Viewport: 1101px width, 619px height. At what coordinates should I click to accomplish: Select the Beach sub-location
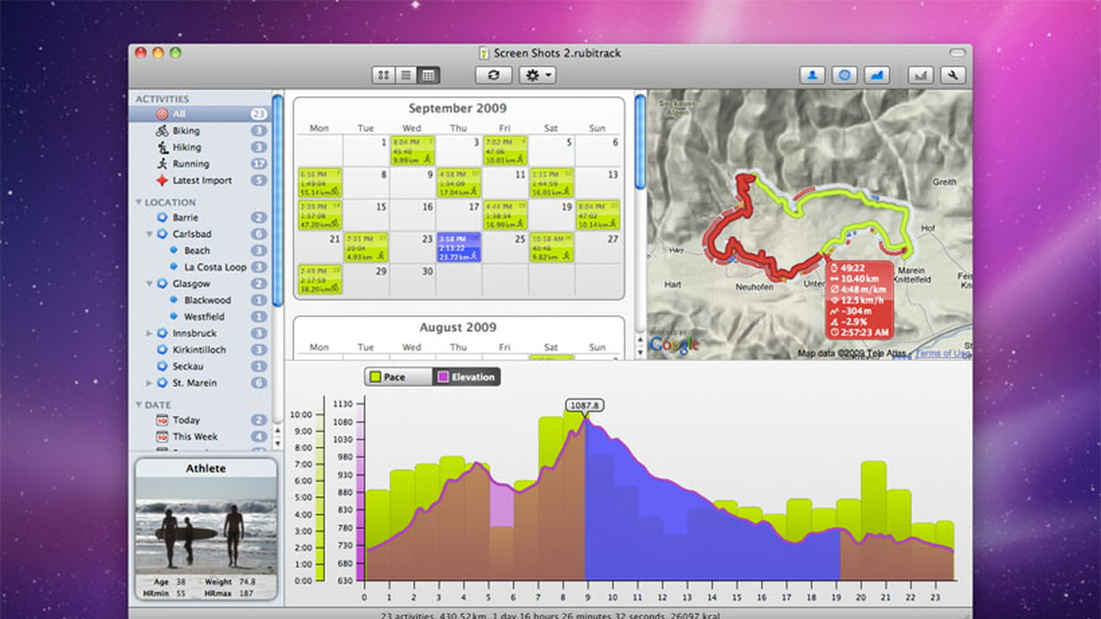[197, 250]
